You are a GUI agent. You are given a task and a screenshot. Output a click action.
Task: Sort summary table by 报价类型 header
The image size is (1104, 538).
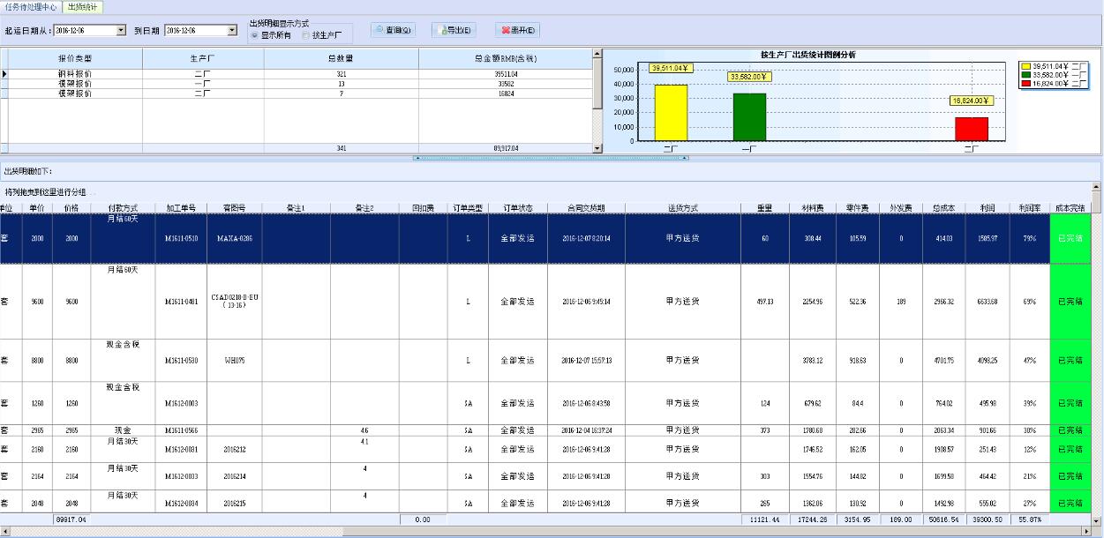75,58
